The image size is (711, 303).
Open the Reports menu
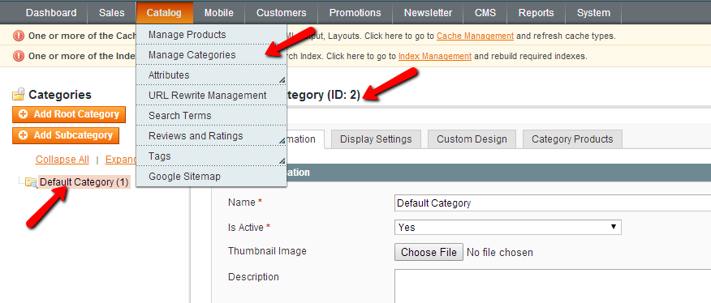(536, 13)
